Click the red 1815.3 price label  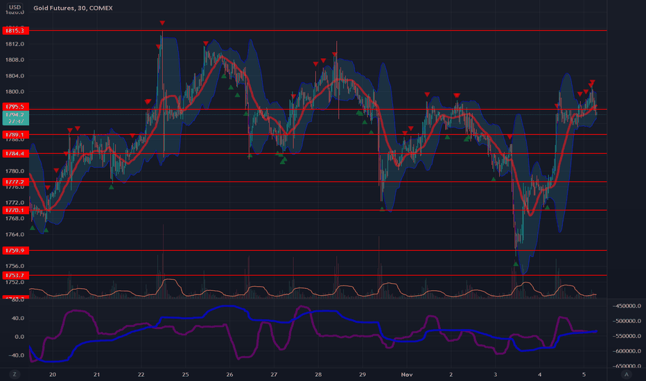coord(15,30)
